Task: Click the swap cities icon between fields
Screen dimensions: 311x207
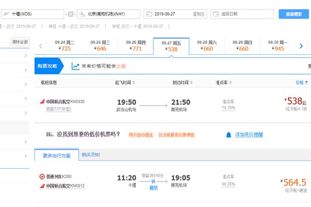Action: click(x=70, y=14)
